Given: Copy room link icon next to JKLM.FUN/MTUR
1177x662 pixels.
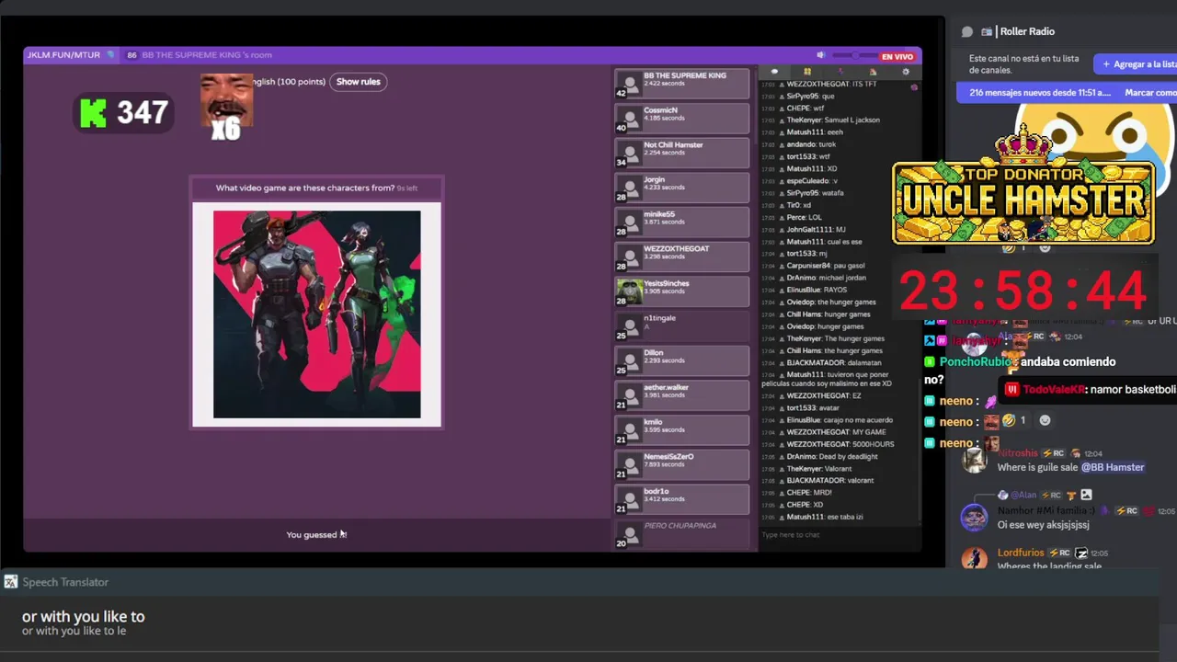Looking at the screenshot, I should click(x=111, y=55).
